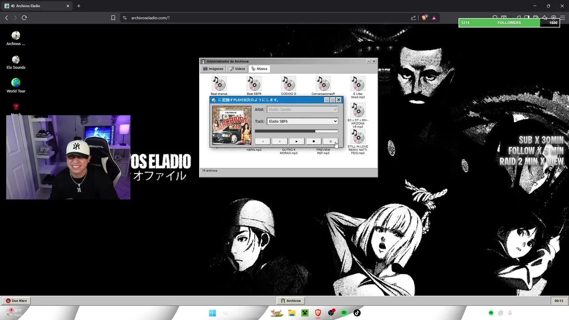Click the 00:13 clock in site taskbar
The width and height of the screenshot is (569, 320).
pyautogui.click(x=559, y=301)
